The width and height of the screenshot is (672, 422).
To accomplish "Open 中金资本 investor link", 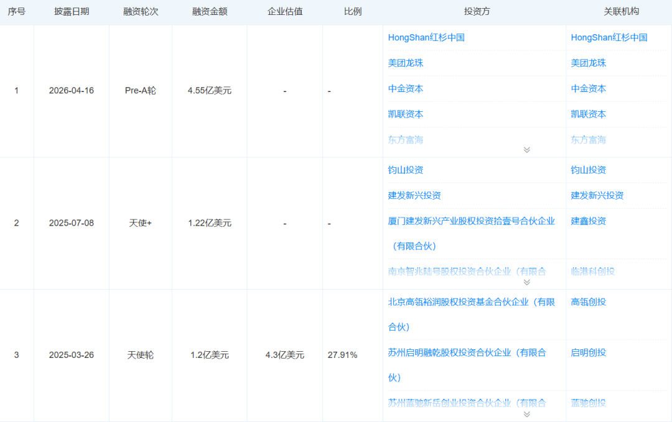I will [406, 89].
